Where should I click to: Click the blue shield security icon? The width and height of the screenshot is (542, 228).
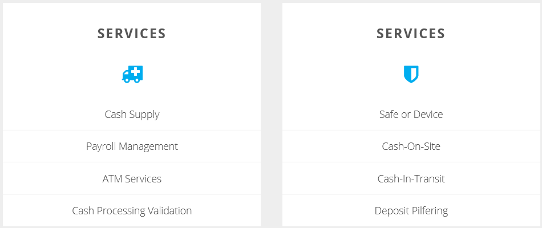(411, 74)
